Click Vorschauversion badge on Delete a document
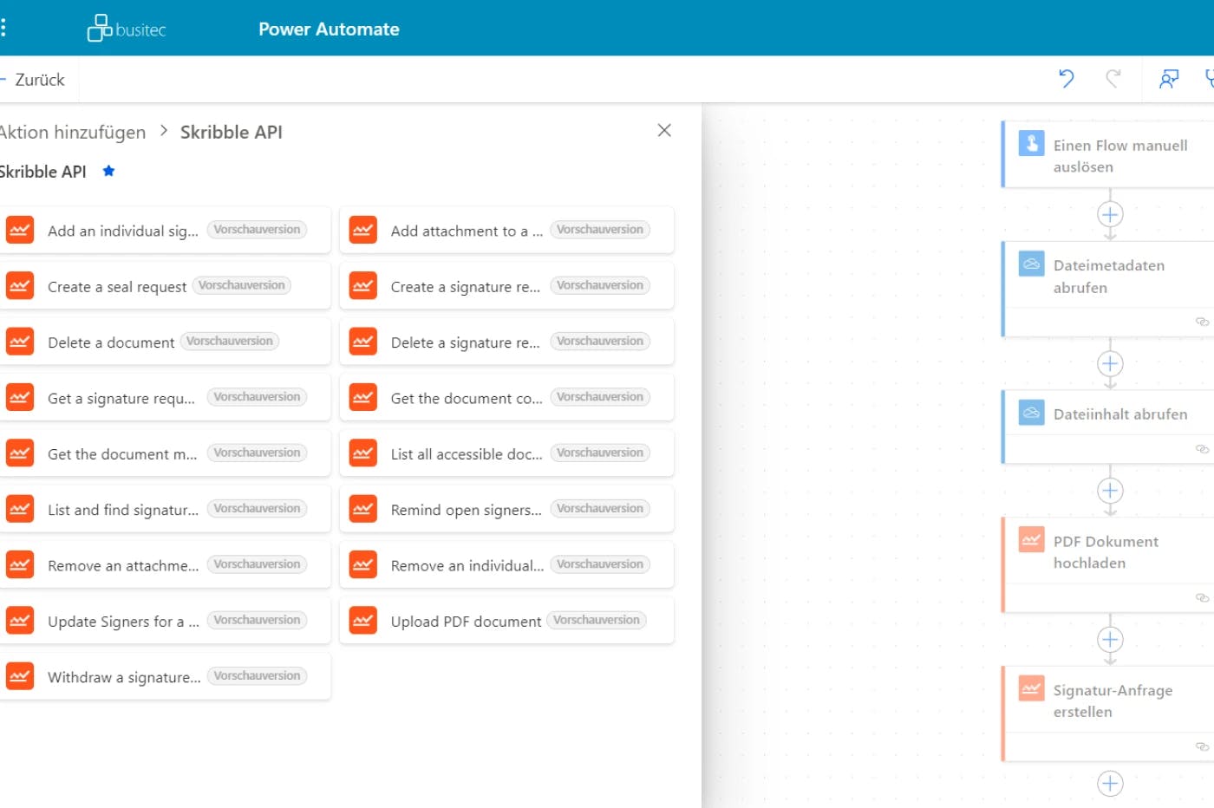The width and height of the screenshot is (1214, 808). pyautogui.click(x=230, y=341)
